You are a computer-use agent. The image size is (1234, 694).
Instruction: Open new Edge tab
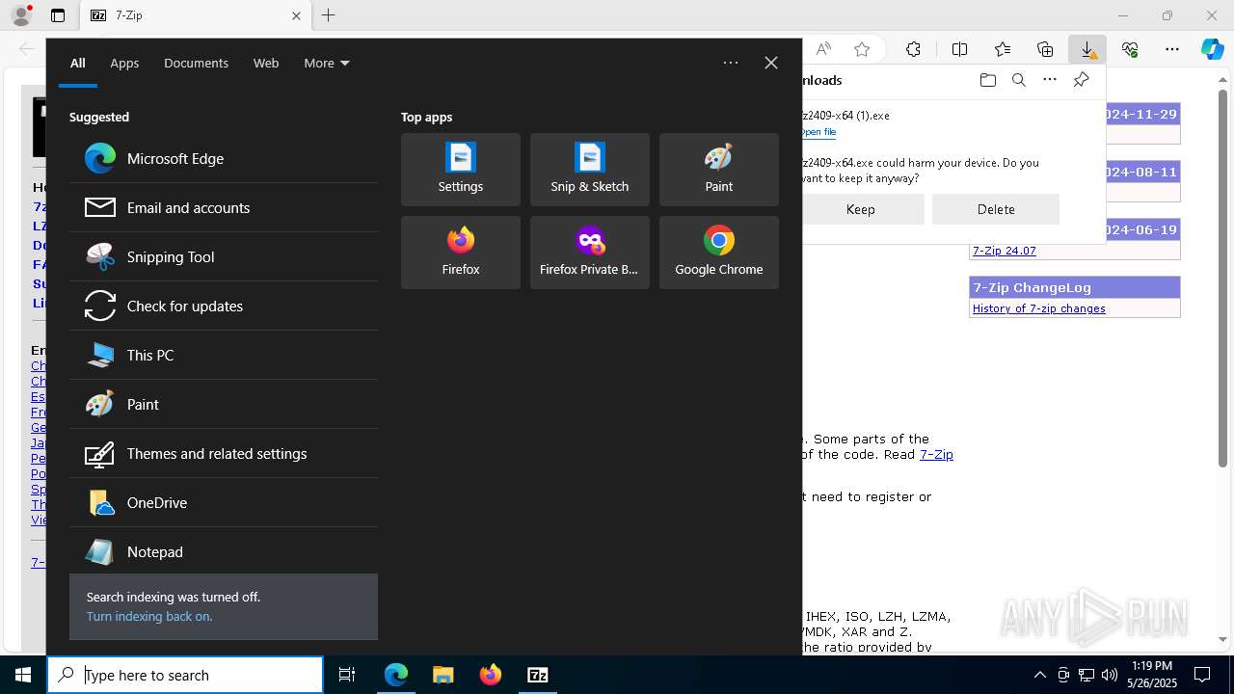[329, 15]
